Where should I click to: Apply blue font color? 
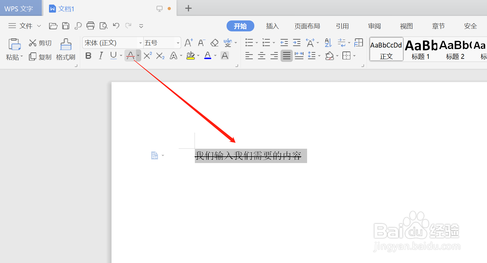[x=208, y=55]
